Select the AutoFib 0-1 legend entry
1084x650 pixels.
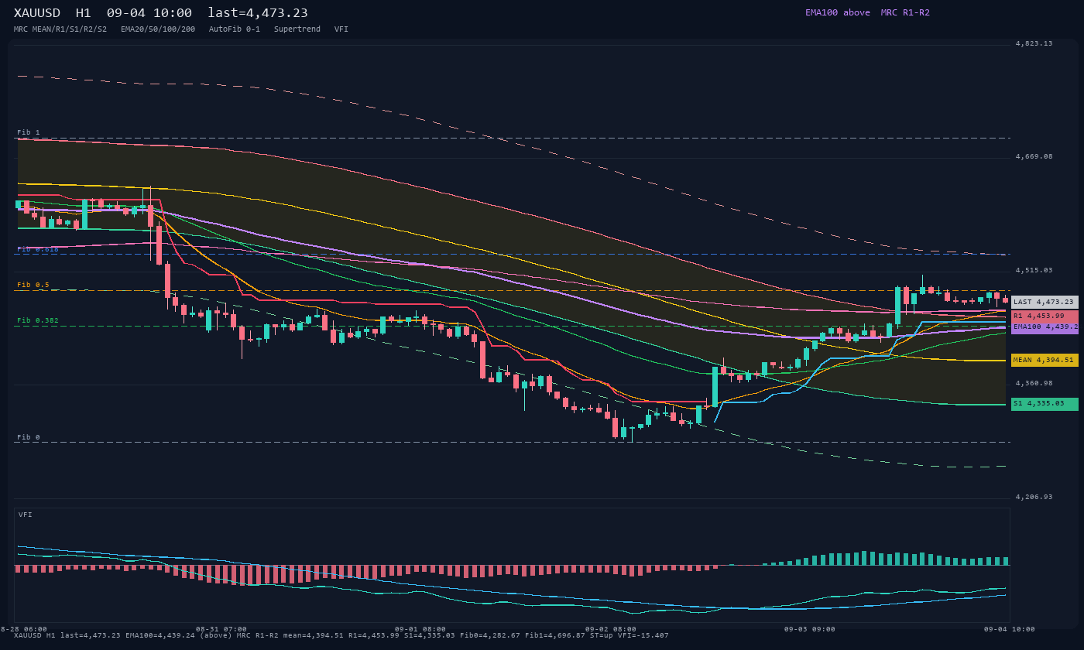(x=235, y=29)
